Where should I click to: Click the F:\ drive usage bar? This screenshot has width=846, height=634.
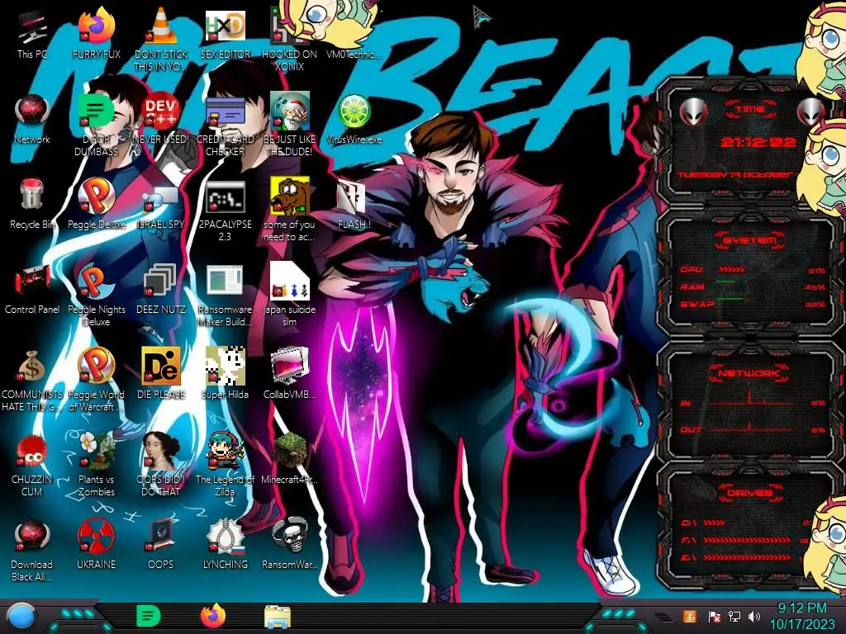[x=747, y=540]
